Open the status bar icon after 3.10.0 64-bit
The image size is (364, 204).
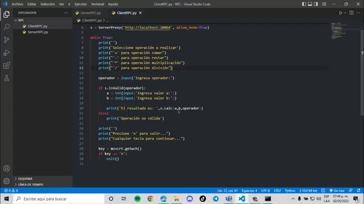point(323,190)
